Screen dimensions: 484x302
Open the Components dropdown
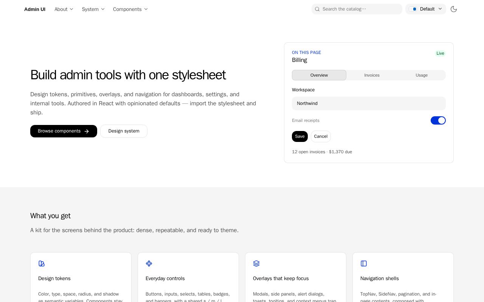(x=130, y=9)
